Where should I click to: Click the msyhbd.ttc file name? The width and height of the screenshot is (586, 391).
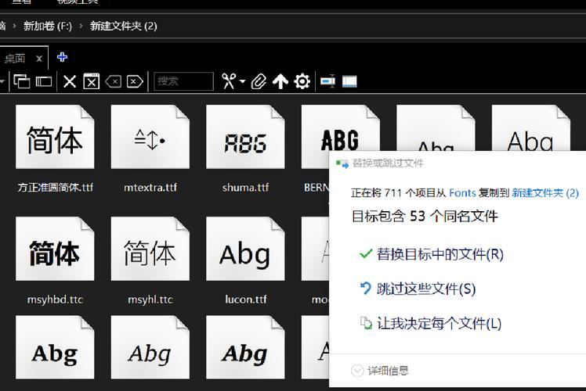coord(55,300)
